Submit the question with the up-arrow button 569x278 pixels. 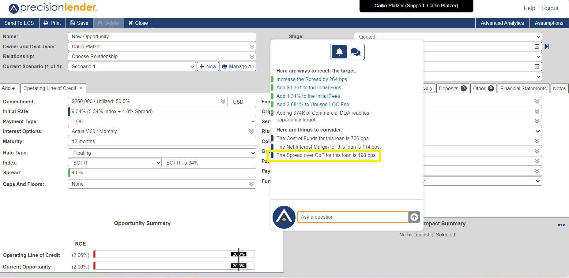[x=414, y=217]
